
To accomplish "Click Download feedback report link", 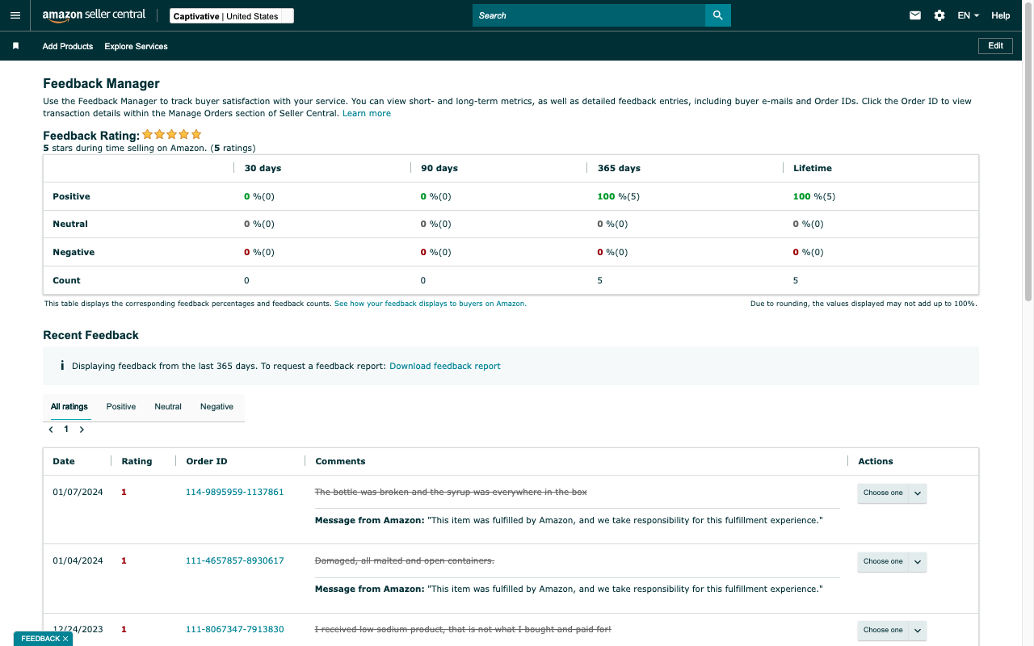I will point(445,366).
